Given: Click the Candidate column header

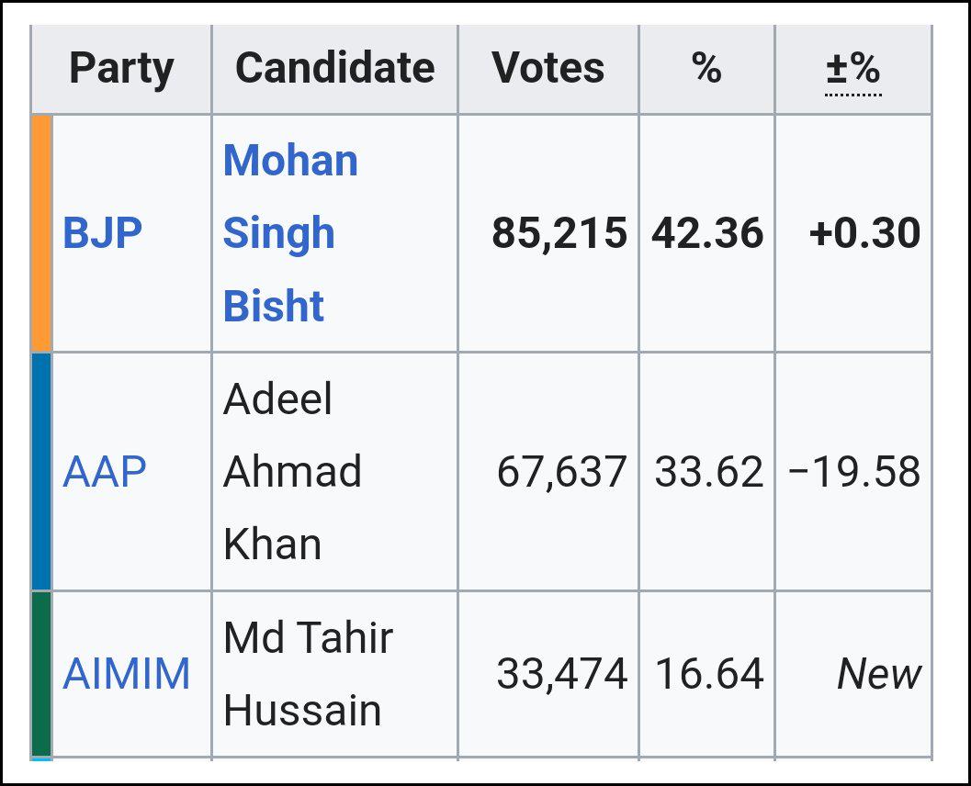Looking at the screenshot, I should click(334, 69).
